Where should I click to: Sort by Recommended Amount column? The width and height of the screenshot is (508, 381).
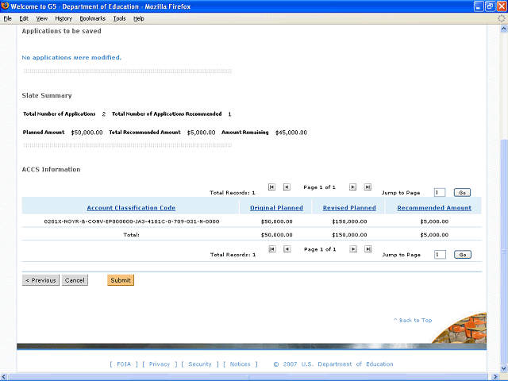434,208
